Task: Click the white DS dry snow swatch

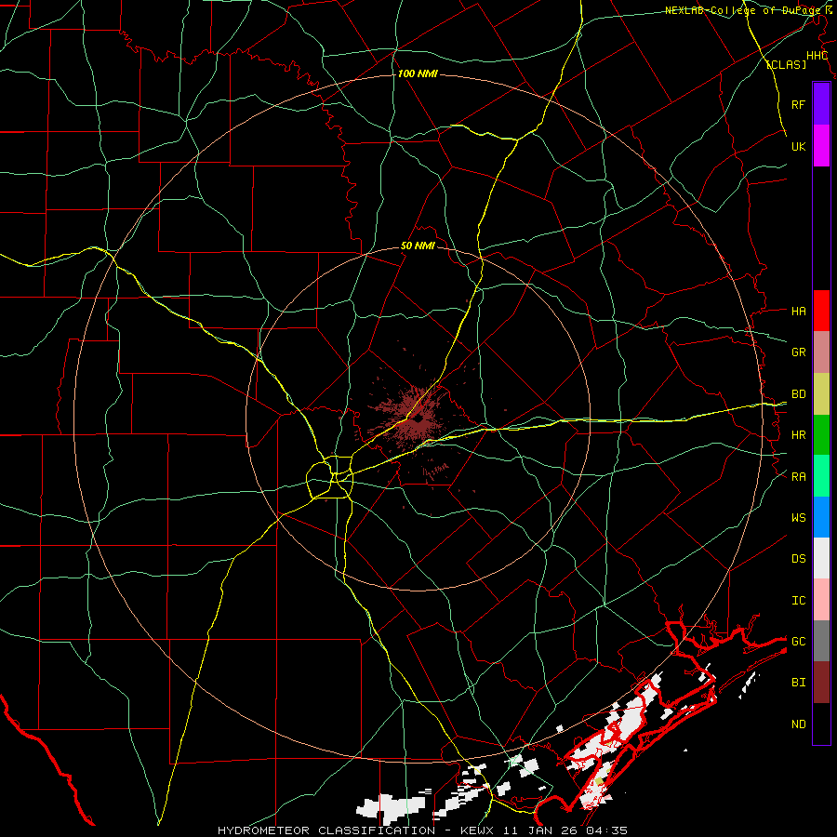Action: (821, 558)
